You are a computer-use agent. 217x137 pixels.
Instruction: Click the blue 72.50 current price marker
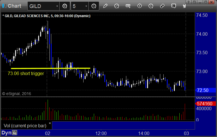point(205,90)
